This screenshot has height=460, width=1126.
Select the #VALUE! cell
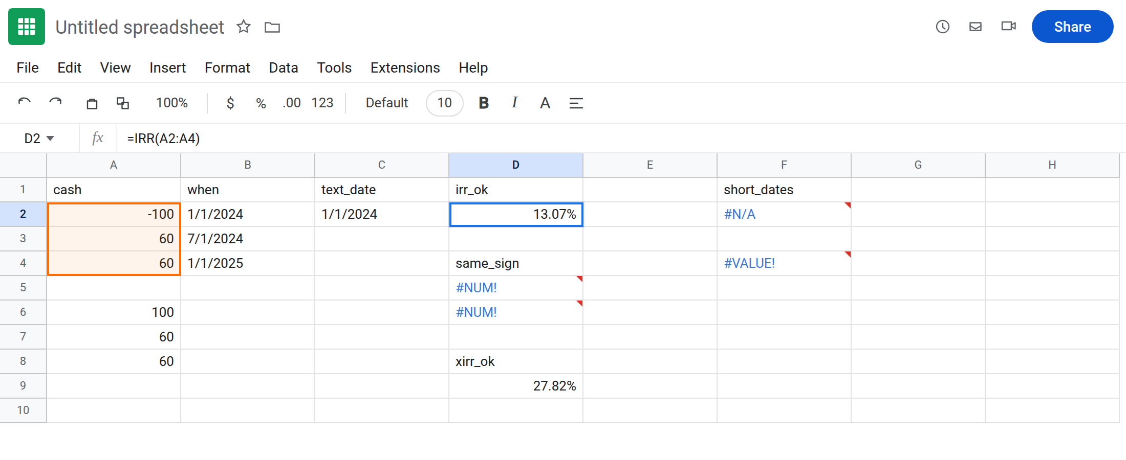tap(784, 263)
